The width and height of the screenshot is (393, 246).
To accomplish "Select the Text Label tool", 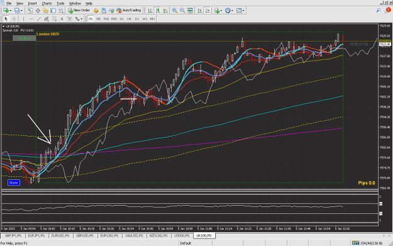I will tap(70, 19).
